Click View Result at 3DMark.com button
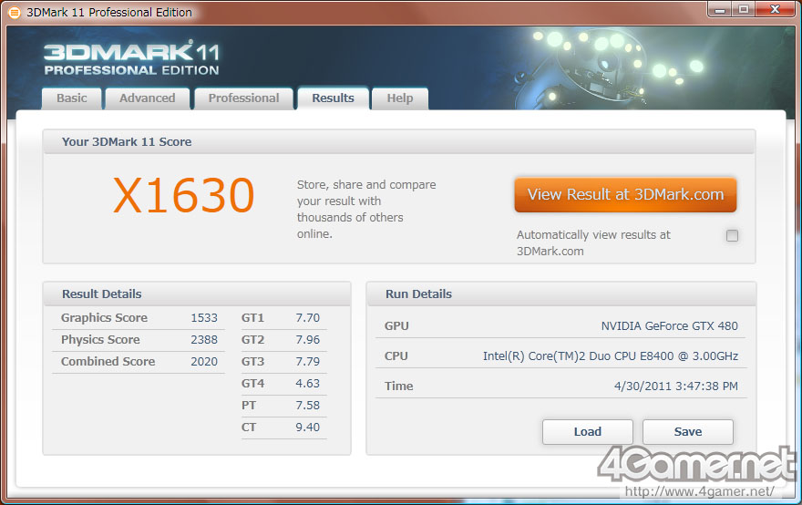Image resolution: width=802 pixels, height=505 pixels. pyautogui.click(x=625, y=195)
